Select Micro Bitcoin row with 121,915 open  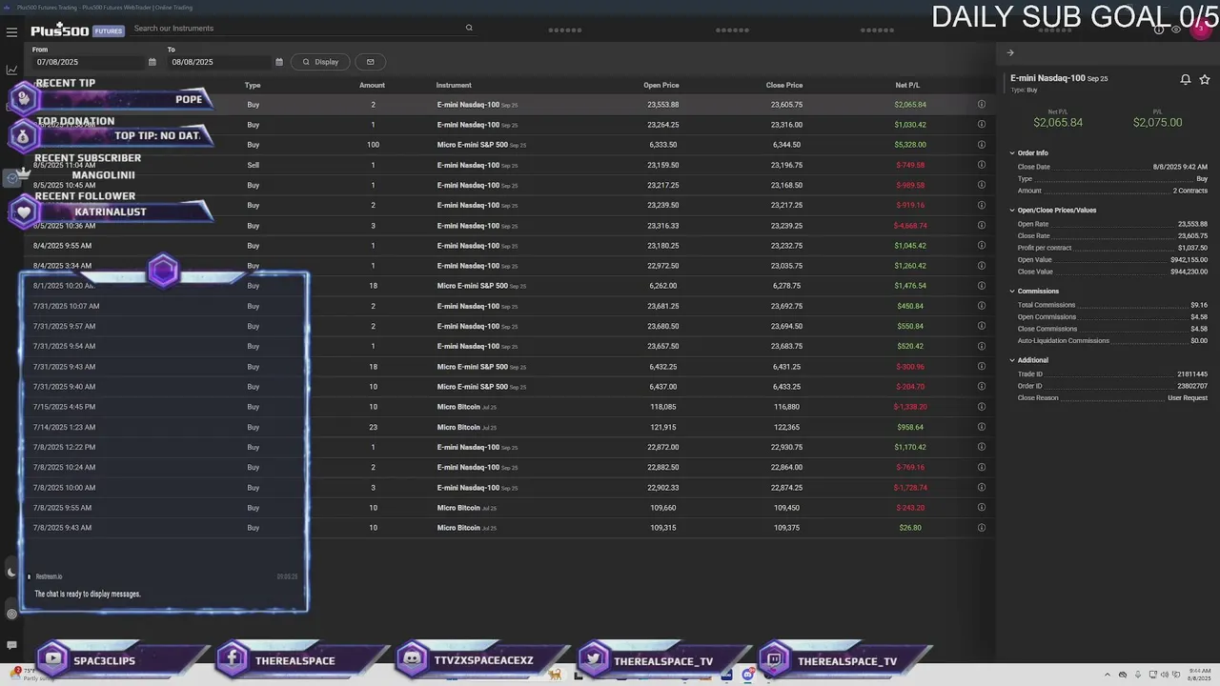click(510, 427)
